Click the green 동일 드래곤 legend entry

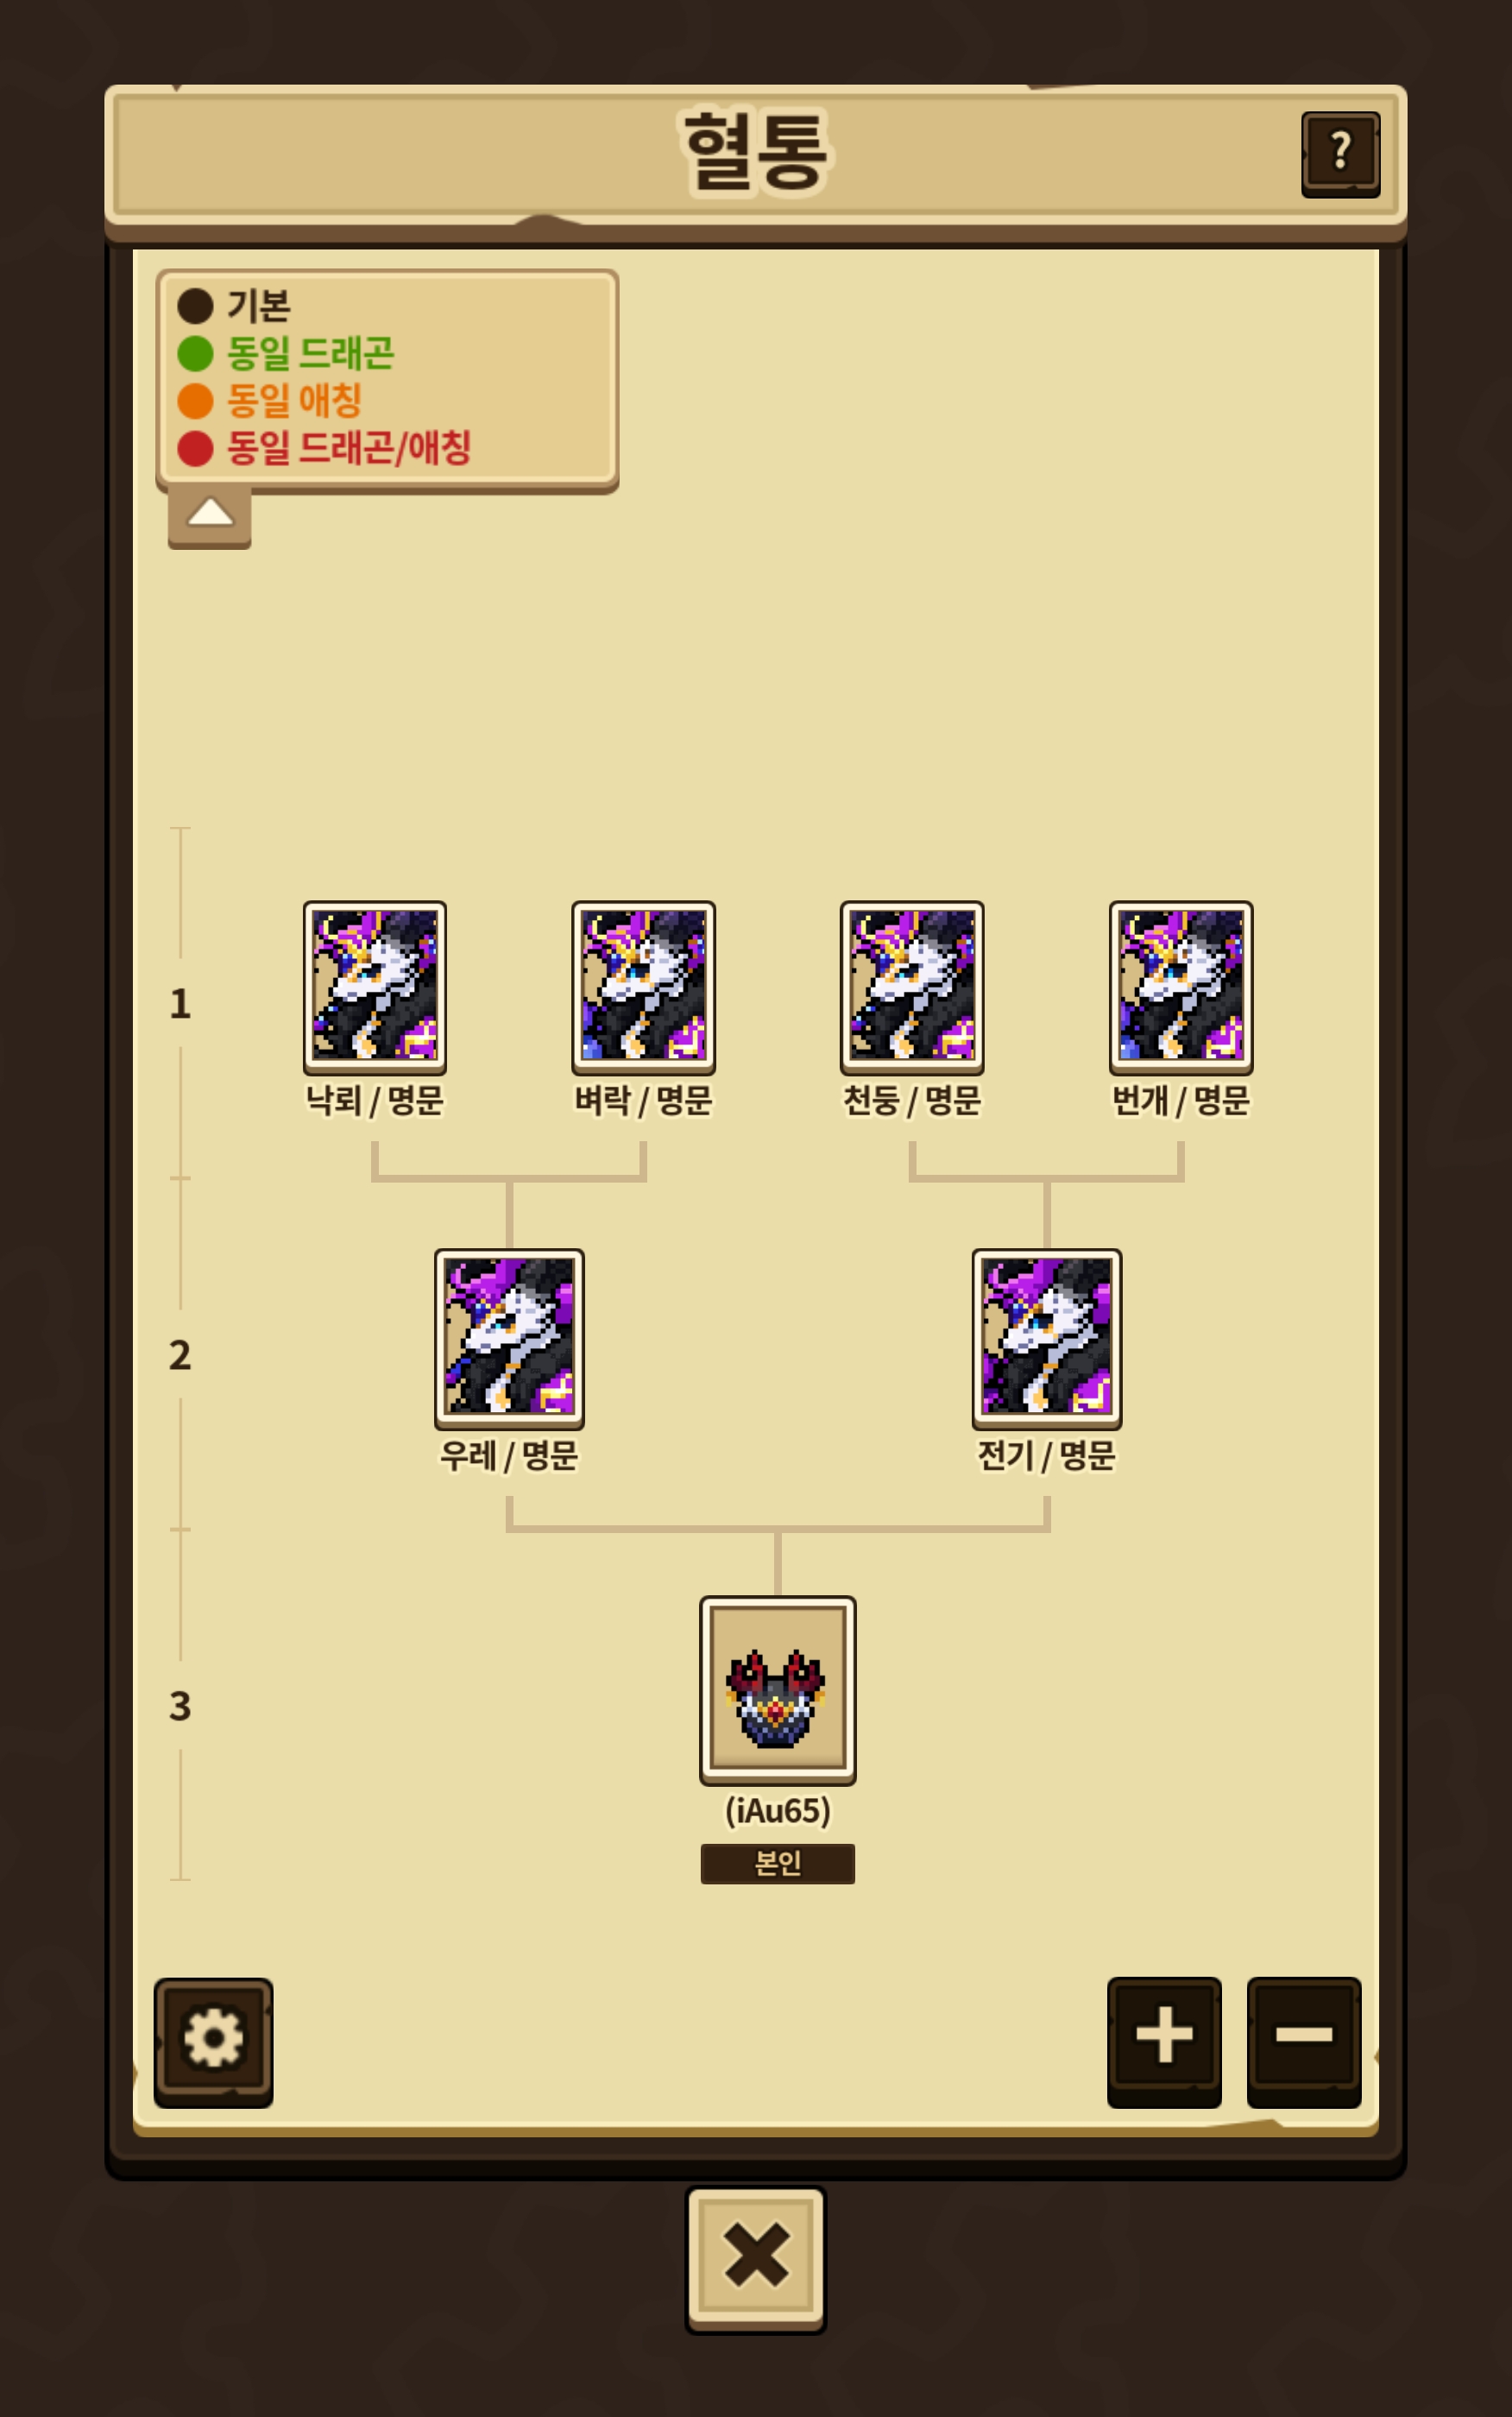286,353
